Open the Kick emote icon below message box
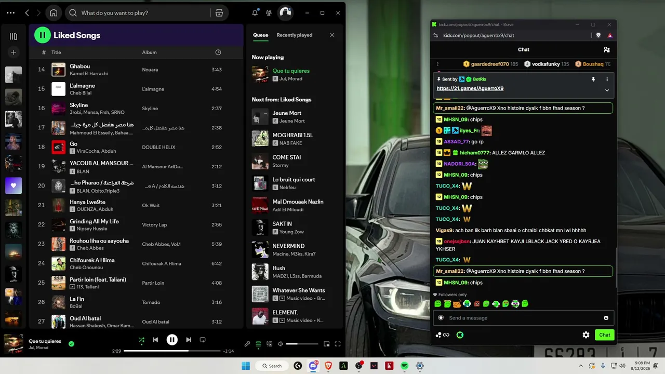 [460, 335]
